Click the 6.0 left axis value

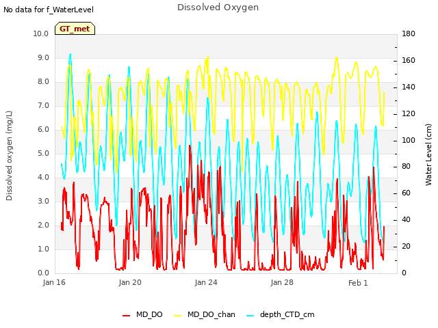coord(43,129)
